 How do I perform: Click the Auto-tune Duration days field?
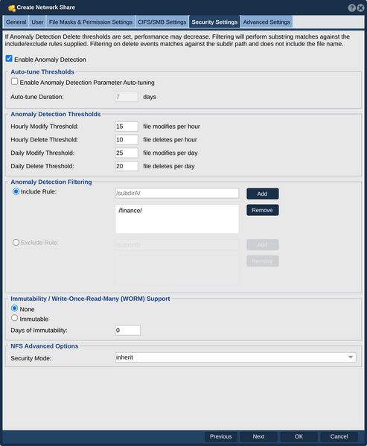[127, 97]
